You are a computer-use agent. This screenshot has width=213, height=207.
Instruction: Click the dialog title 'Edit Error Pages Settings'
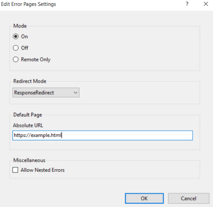point(29,5)
